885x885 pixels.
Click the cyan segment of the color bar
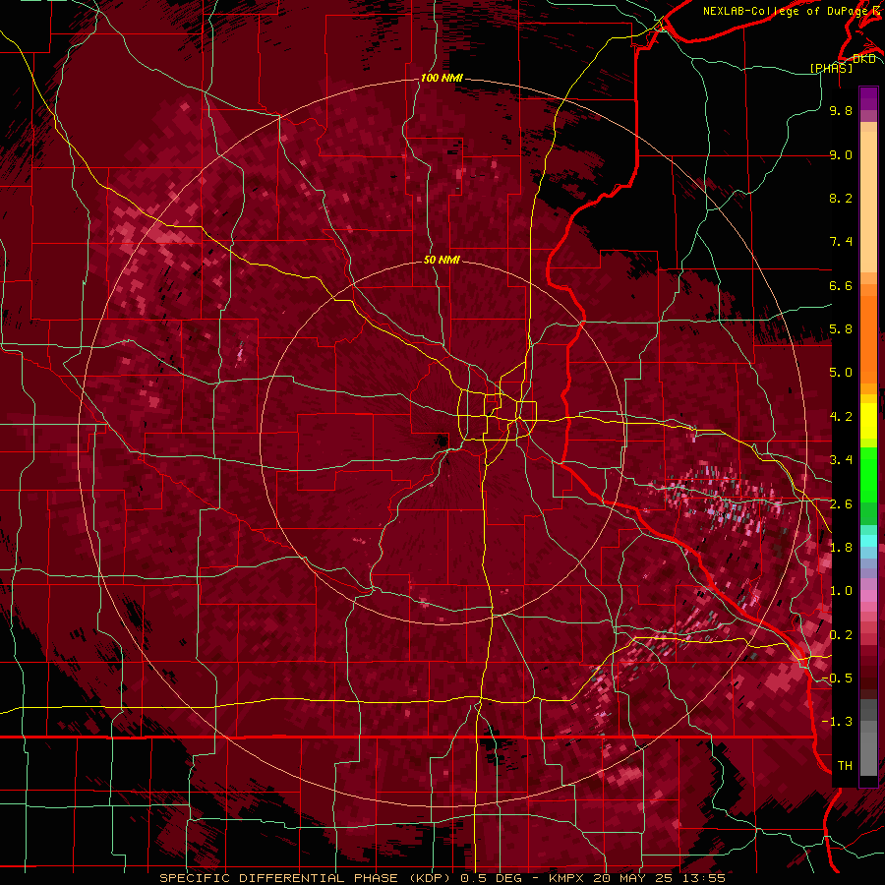(x=868, y=540)
